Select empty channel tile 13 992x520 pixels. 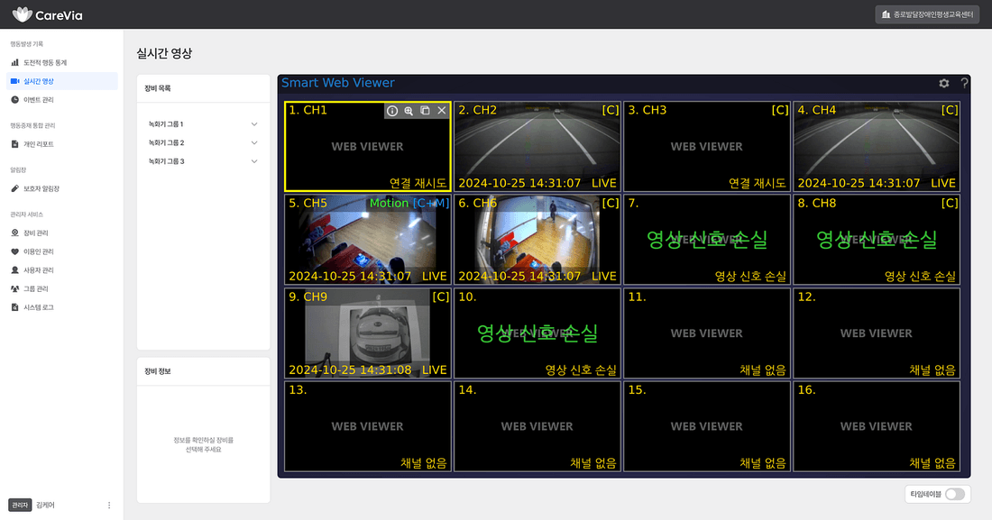click(368, 426)
